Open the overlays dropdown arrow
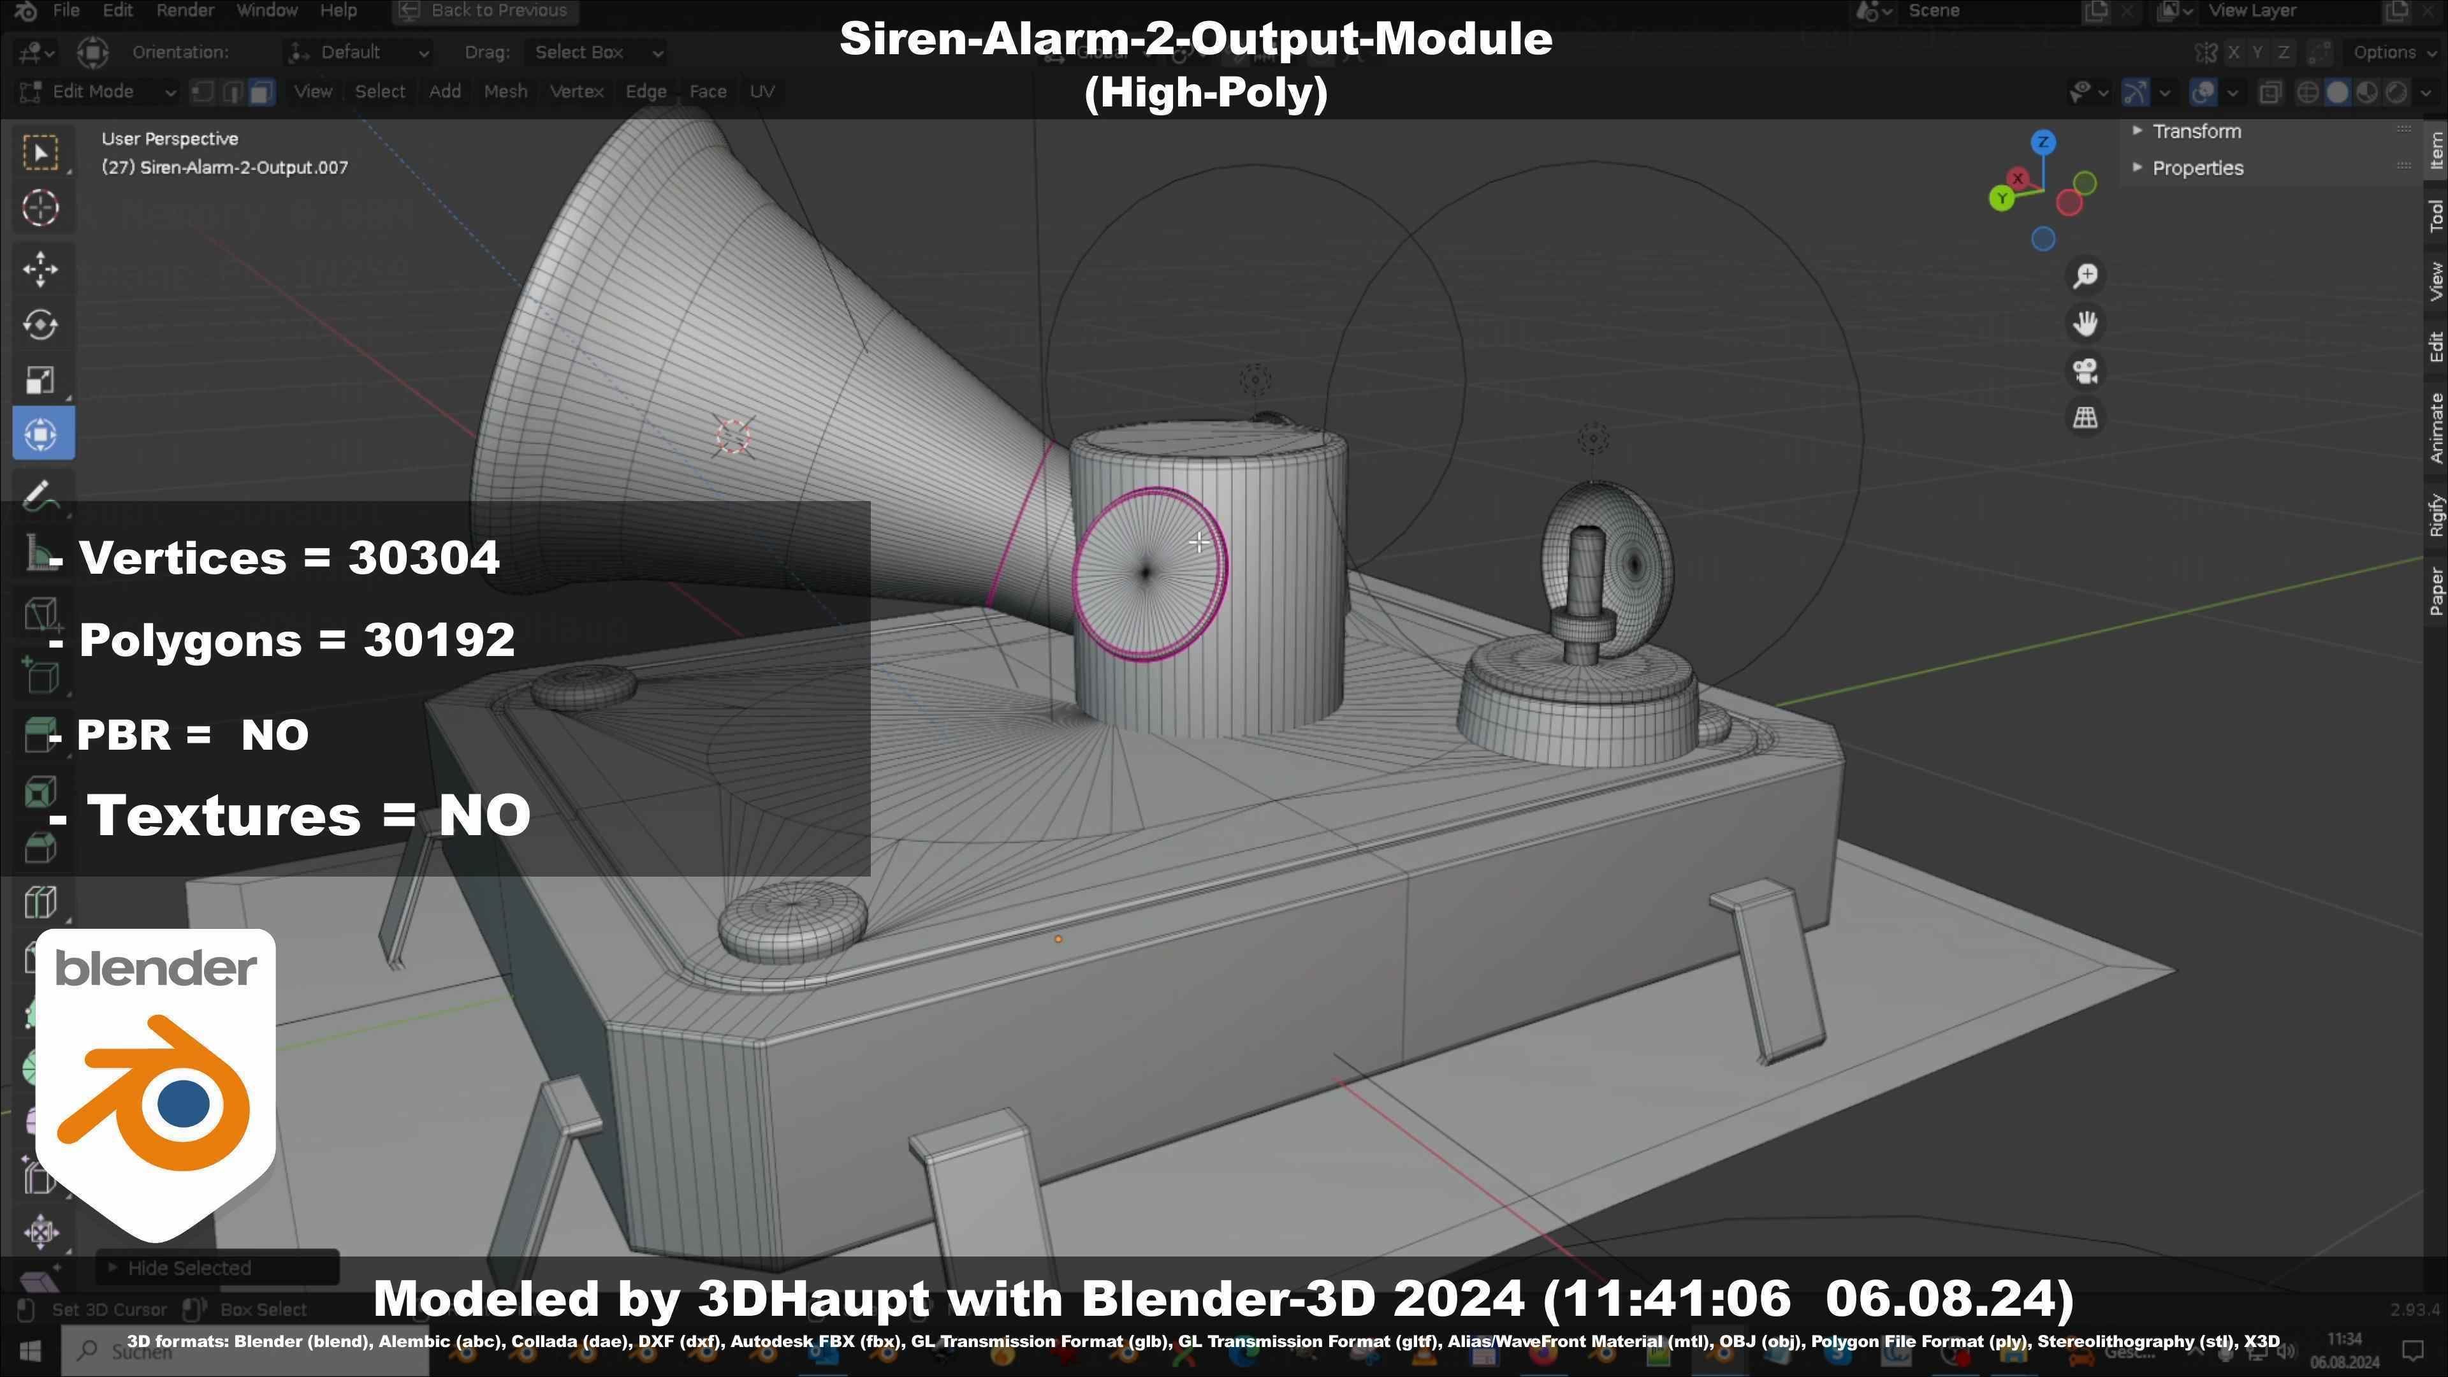Viewport: 2448px width, 1377px height. 2233,92
